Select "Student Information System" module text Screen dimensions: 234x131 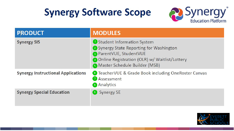126,42
